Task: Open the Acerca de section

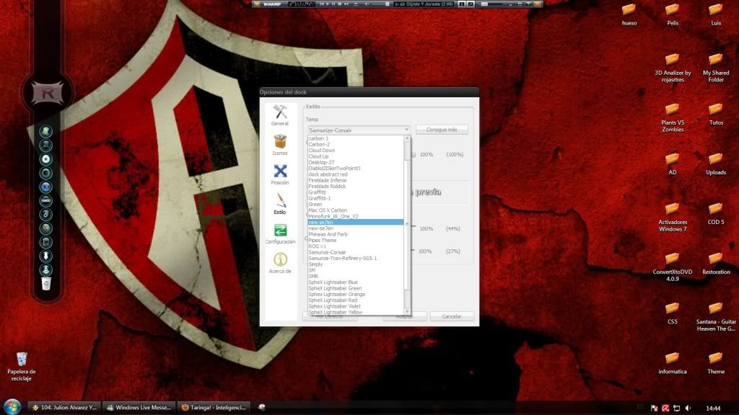Action: coord(280,264)
